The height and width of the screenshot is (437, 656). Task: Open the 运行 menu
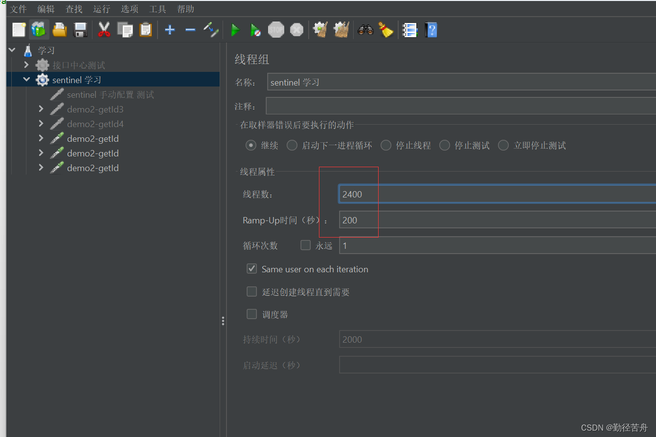pyautogui.click(x=102, y=9)
